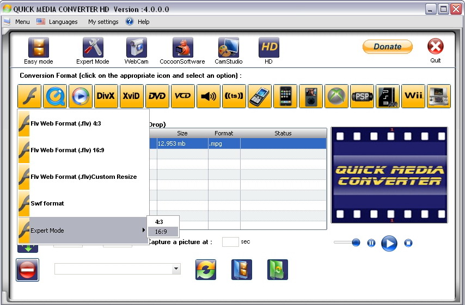Select PlayStation 3 format icon
The image size is (465, 305).
[388, 96]
